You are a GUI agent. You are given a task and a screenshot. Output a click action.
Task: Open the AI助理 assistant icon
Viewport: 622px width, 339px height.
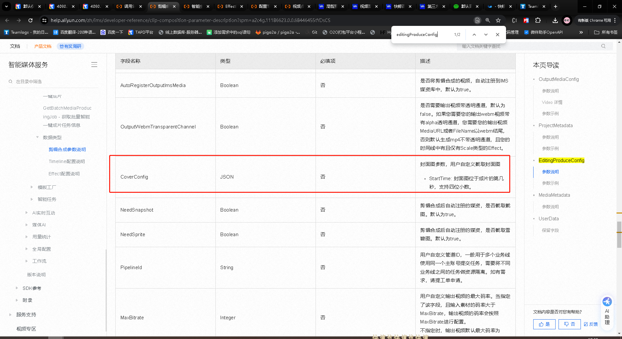(x=607, y=312)
